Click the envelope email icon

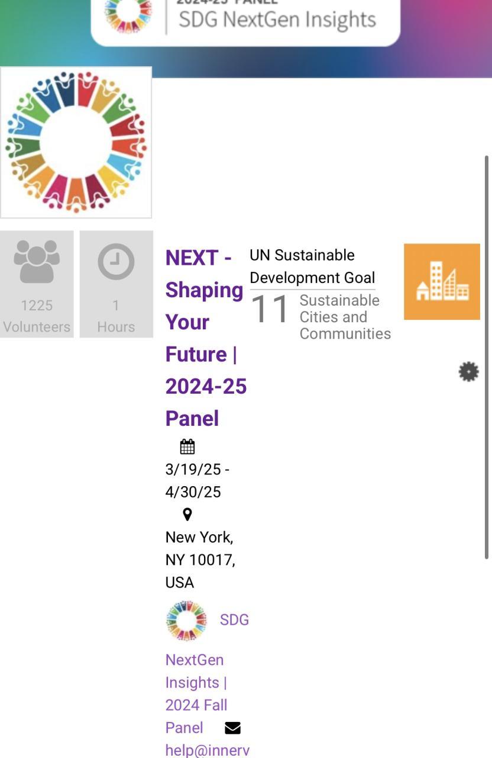(x=232, y=728)
